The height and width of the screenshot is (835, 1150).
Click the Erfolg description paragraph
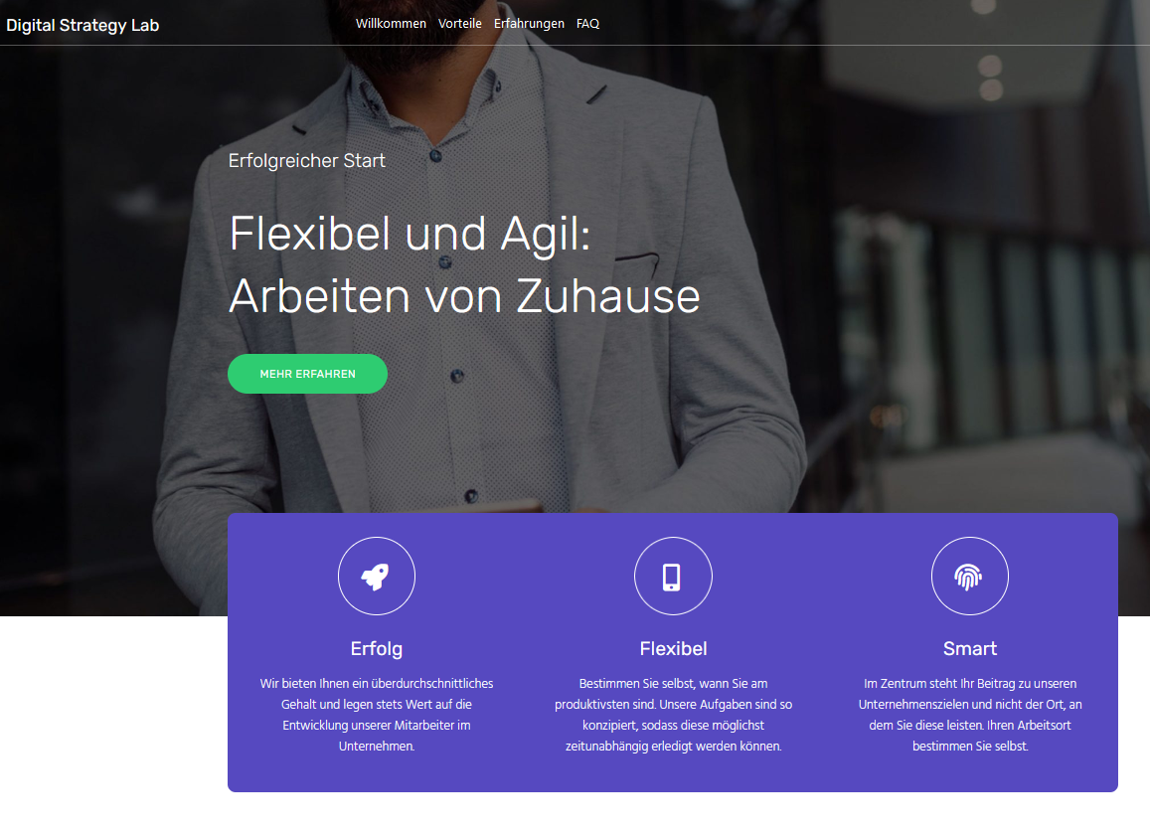(377, 715)
